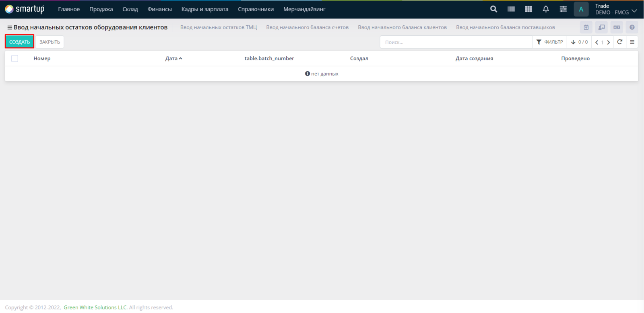Go to next page arrow
The height and width of the screenshot is (313, 644).
[609, 42]
